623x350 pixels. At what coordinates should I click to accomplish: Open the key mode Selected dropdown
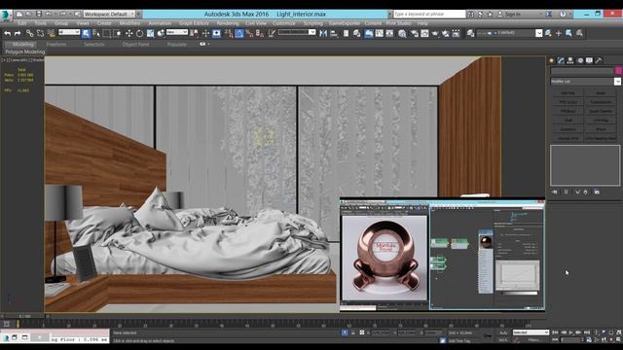coord(531,332)
